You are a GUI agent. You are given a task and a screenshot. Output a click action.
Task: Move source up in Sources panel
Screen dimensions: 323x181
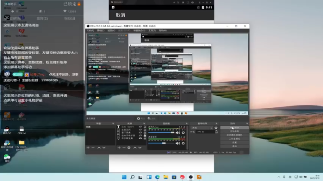135,148
